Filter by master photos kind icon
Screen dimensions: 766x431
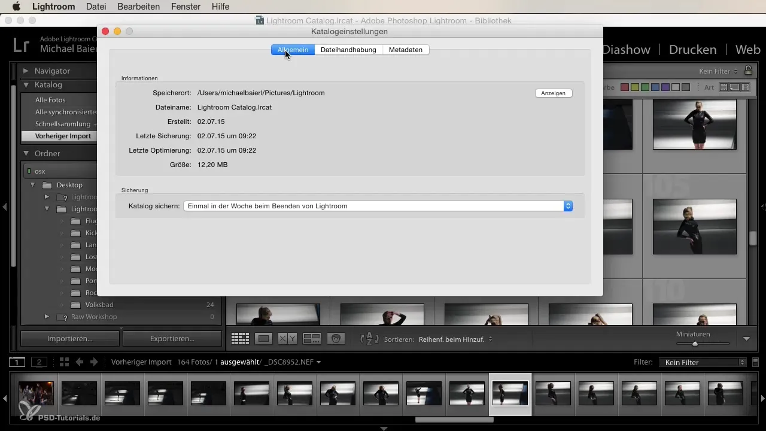tap(724, 87)
